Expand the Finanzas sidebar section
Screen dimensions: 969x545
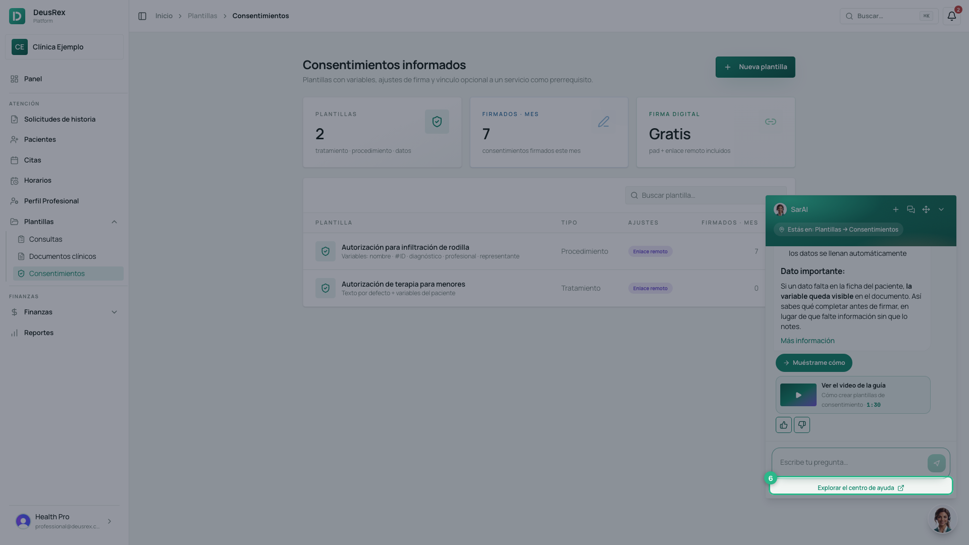tap(114, 312)
